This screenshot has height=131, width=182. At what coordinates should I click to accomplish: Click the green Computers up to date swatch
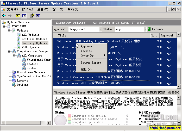[x=70, y=122]
